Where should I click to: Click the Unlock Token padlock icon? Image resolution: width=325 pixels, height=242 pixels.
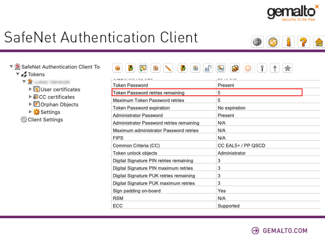(208, 68)
